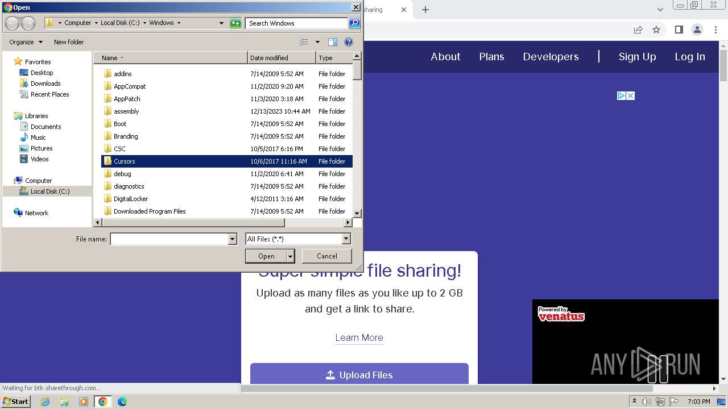
Task: Click the Learn More link
Action: point(359,337)
